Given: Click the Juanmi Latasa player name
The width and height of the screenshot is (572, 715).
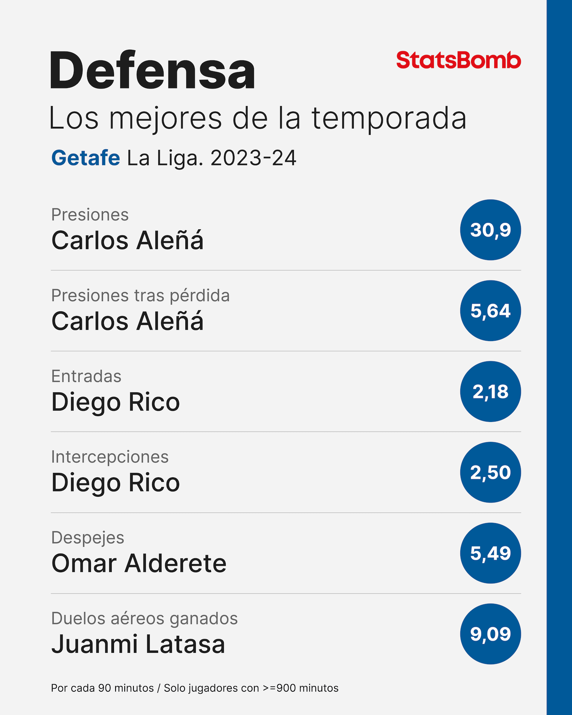Looking at the screenshot, I should 138,644.
